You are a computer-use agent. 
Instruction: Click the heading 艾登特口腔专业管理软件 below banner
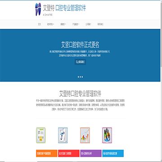[80, 94]
